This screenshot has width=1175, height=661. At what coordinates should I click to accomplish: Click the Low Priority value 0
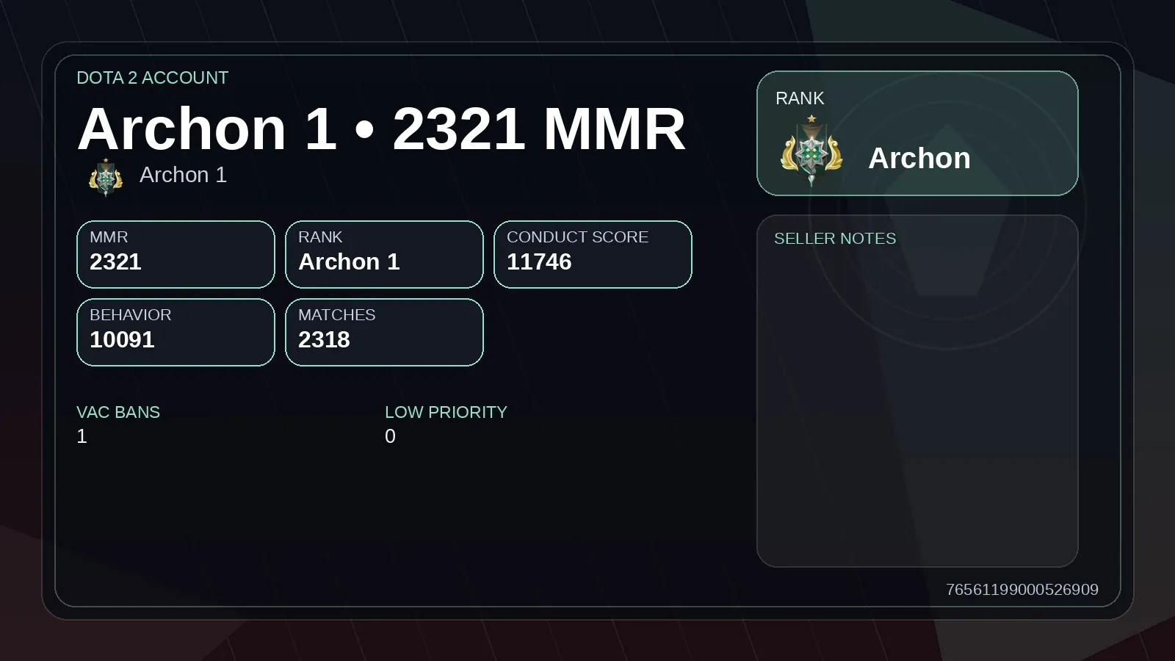(x=390, y=436)
